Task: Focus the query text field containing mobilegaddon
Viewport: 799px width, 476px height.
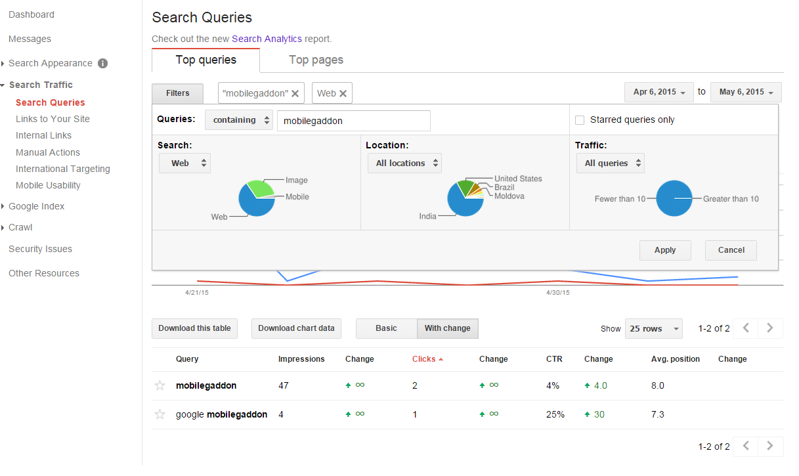Action: (353, 121)
